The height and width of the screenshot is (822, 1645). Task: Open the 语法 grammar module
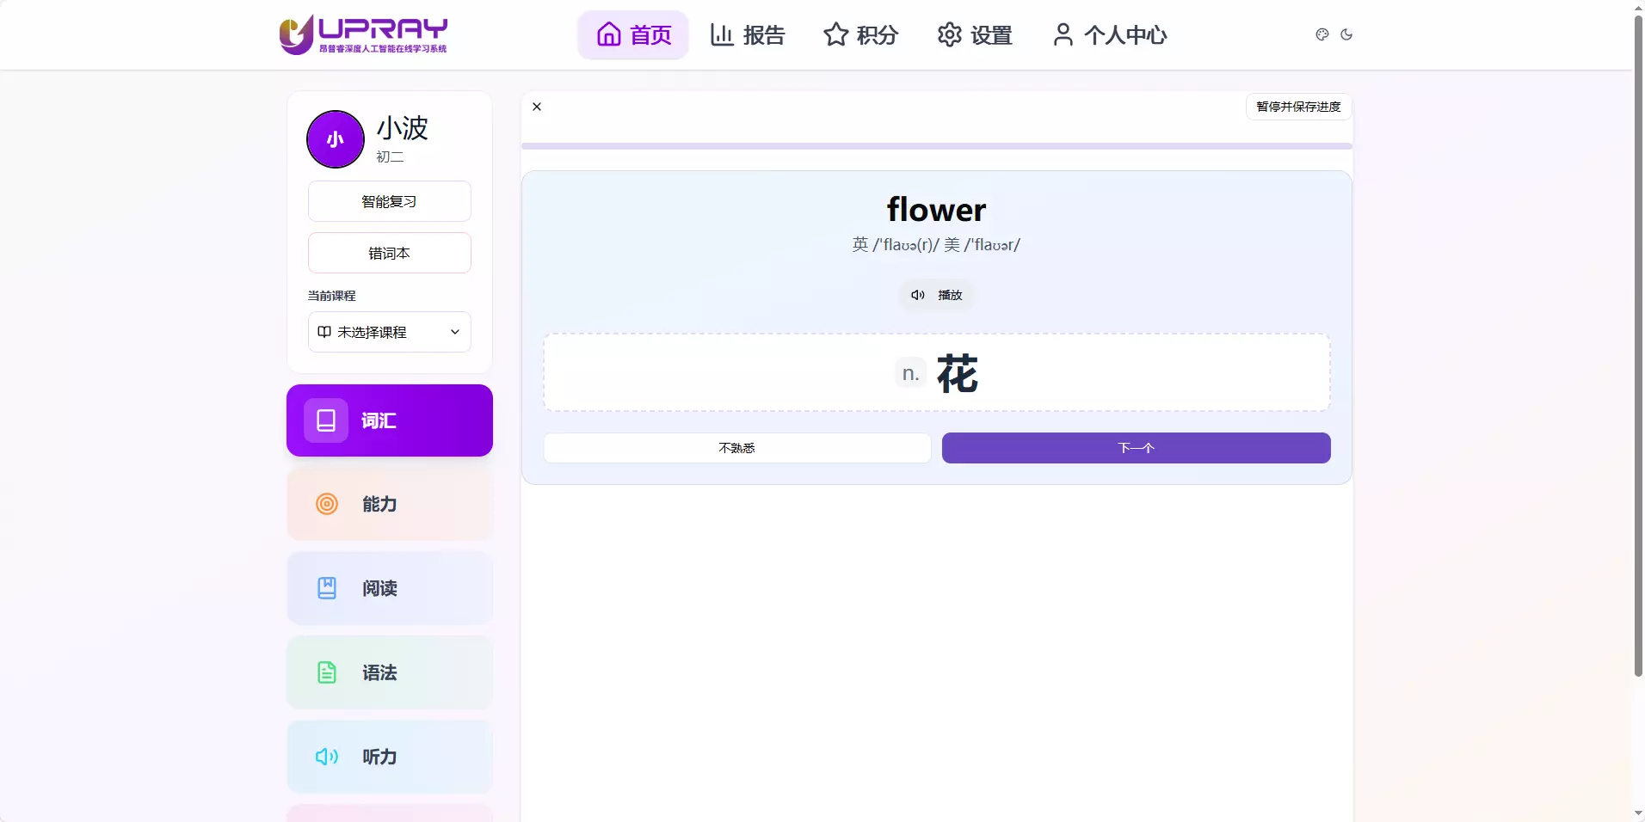pyautogui.click(x=389, y=672)
